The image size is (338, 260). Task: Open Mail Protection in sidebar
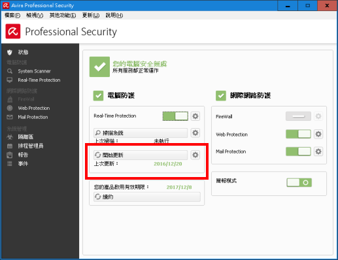coord(33,117)
